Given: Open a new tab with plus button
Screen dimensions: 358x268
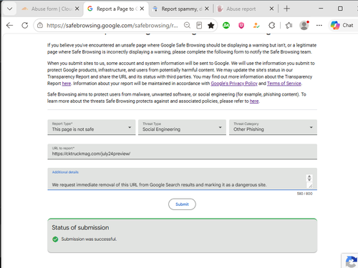Looking at the screenshot, I should pos(286,9).
